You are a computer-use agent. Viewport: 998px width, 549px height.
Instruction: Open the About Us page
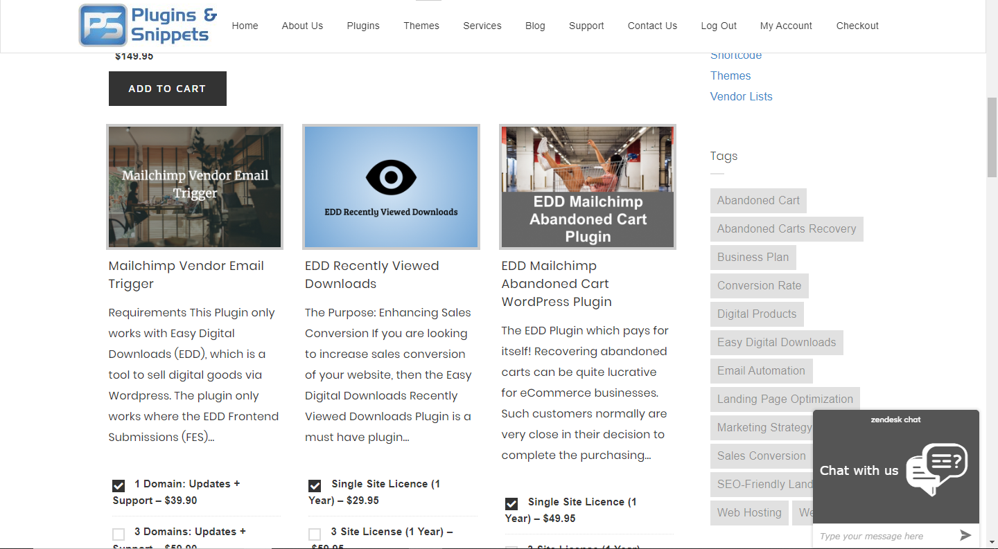pos(302,26)
